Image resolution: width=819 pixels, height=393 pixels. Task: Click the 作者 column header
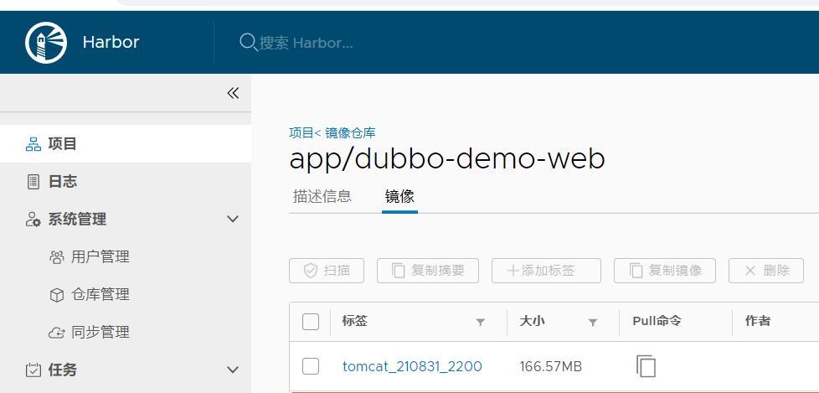pos(757,321)
